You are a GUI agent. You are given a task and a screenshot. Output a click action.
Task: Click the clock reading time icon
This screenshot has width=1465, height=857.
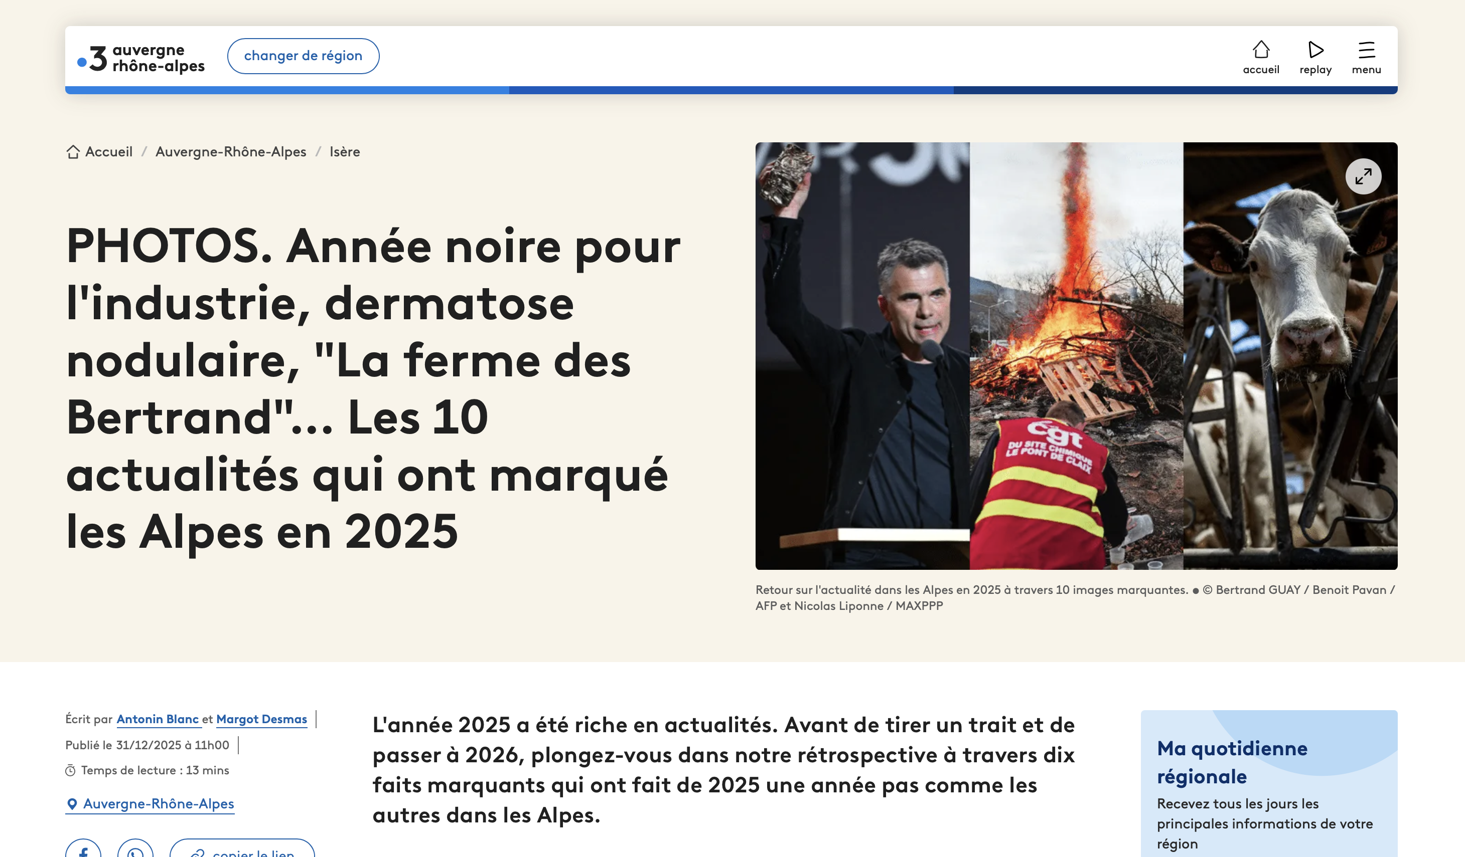[70, 771]
